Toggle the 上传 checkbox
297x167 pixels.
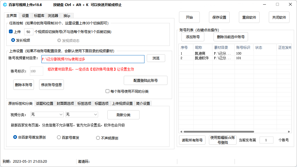(x=11, y=32)
